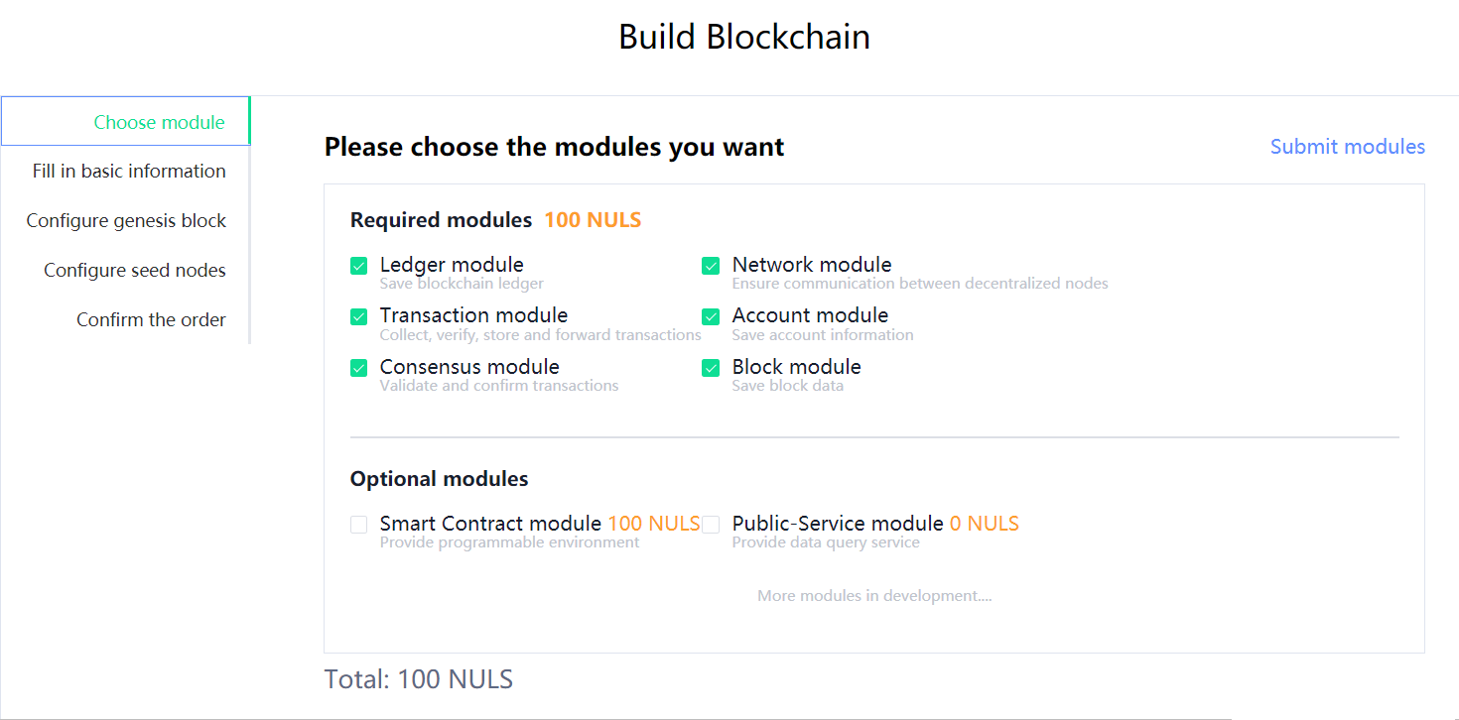Toggle the Transaction module checkbox

pos(359,316)
